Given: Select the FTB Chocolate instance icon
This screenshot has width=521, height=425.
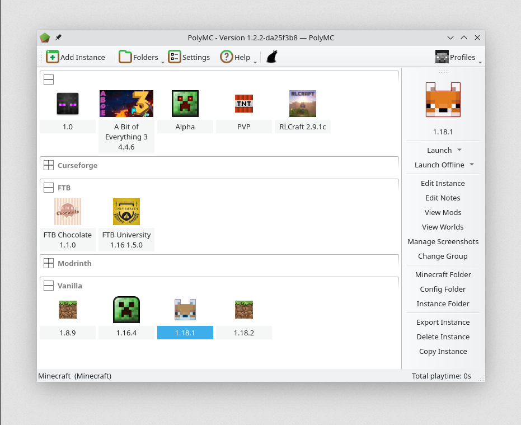Looking at the screenshot, I should click(x=68, y=212).
